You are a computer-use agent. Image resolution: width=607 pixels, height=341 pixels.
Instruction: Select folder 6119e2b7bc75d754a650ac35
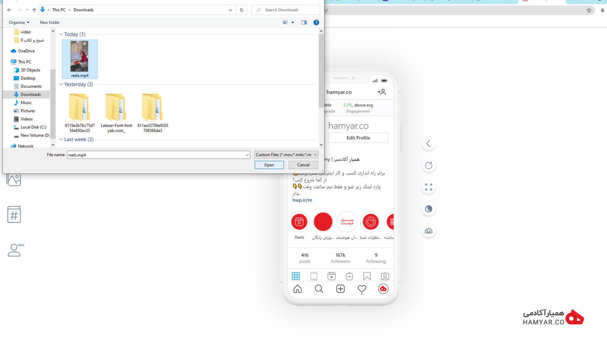[80, 113]
